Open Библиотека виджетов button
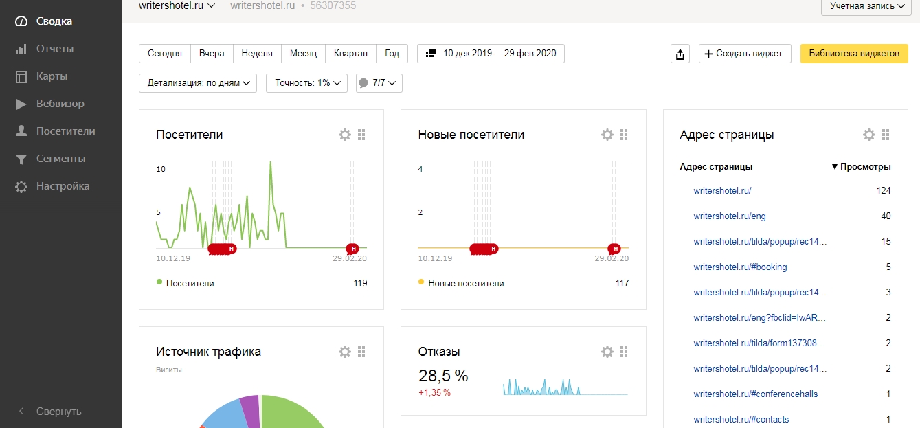The image size is (920, 428). (854, 54)
